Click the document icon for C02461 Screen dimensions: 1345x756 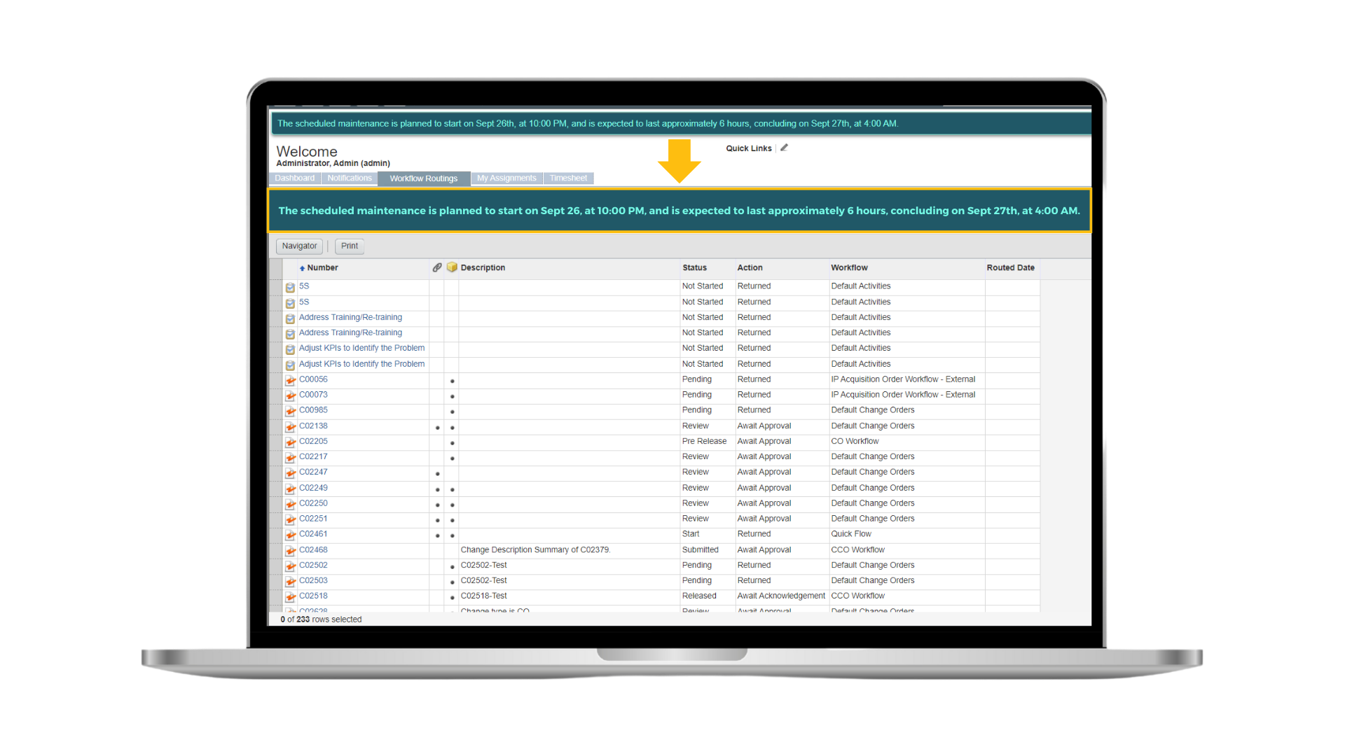pyautogui.click(x=289, y=533)
